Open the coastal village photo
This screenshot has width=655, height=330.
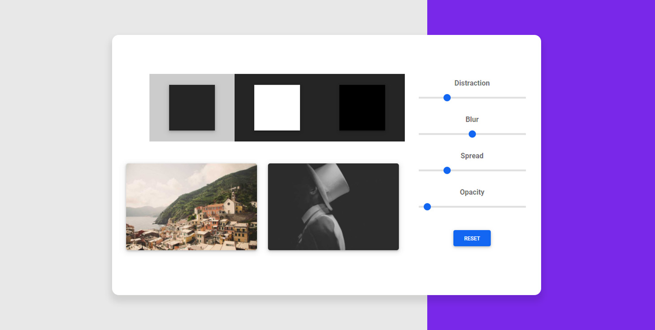pyautogui.click(x=191, y=206)
